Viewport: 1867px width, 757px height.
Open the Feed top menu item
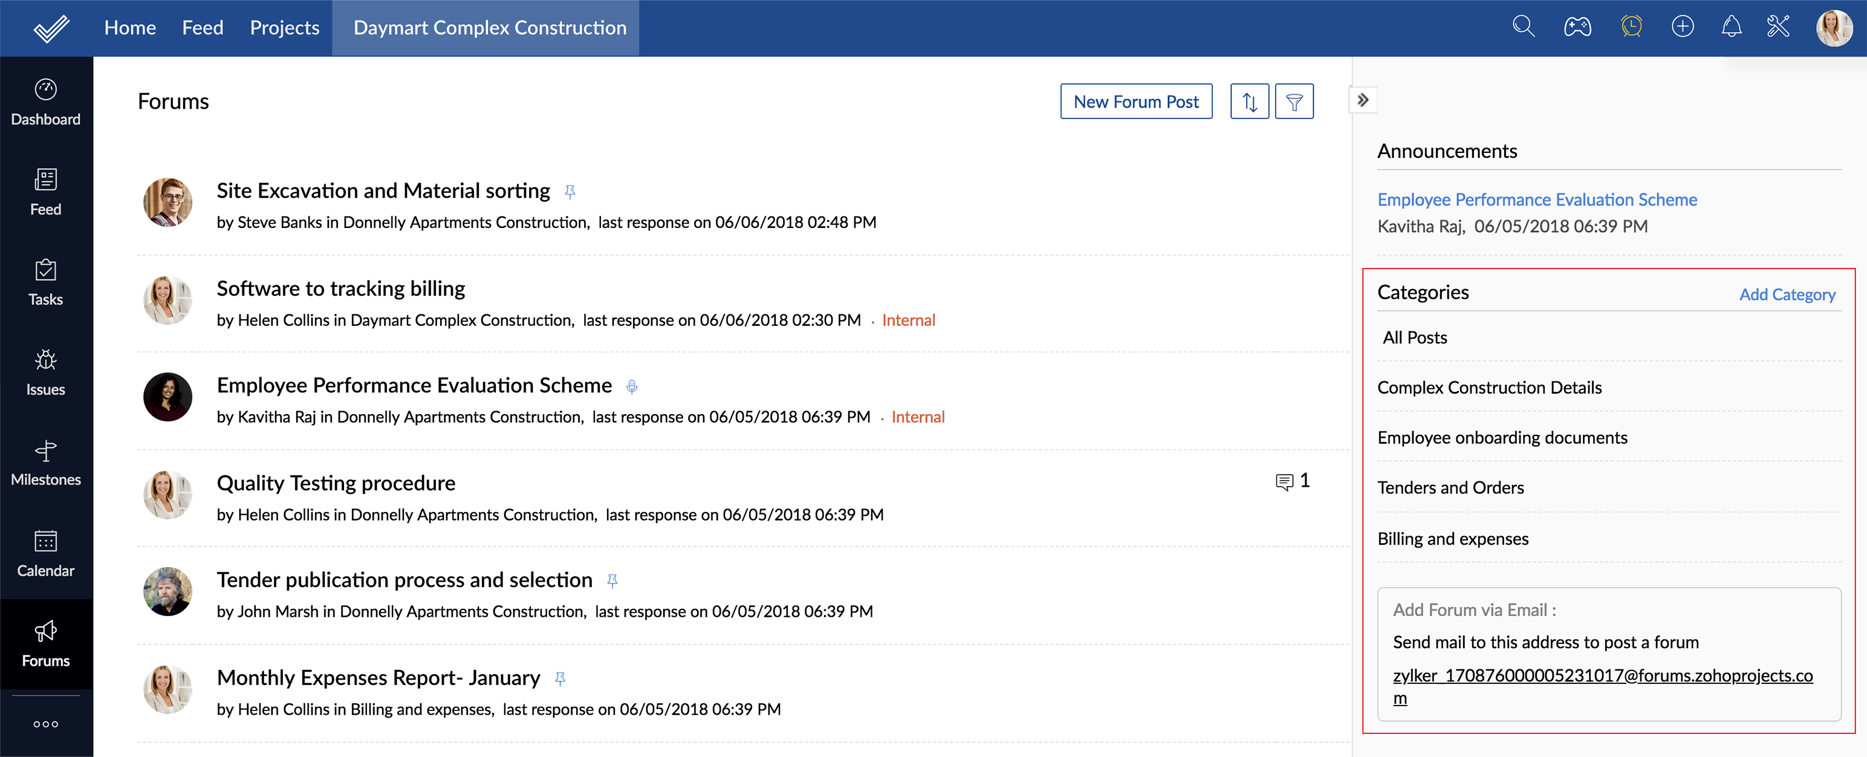(x=202, y=28)
